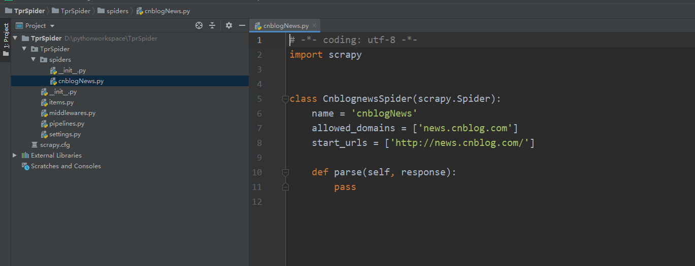
Task: Select items.py in project tree
Action: (130, 102)
